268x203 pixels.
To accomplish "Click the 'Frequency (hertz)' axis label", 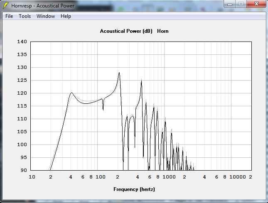I will tap(134, 189).
